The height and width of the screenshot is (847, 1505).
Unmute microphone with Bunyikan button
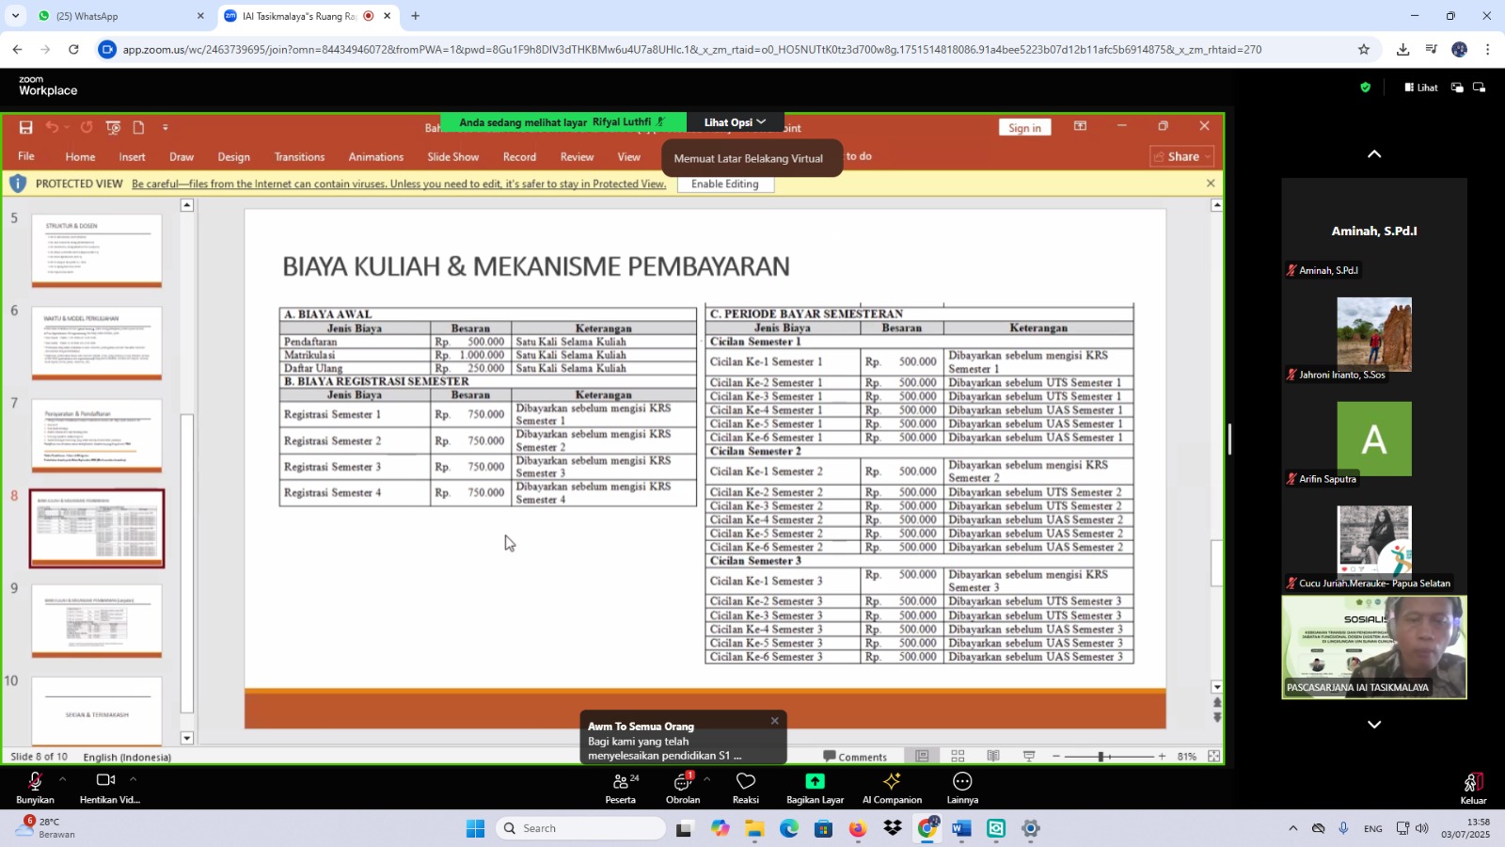(x=35, y=788)
